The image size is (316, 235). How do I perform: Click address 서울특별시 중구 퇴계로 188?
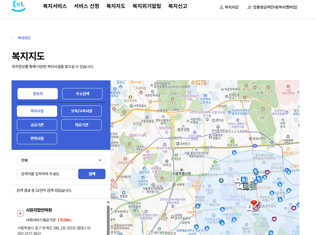click(x=54, y=228)
